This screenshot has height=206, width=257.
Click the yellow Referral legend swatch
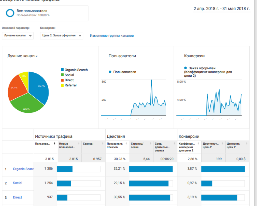[x=62, y=85]
